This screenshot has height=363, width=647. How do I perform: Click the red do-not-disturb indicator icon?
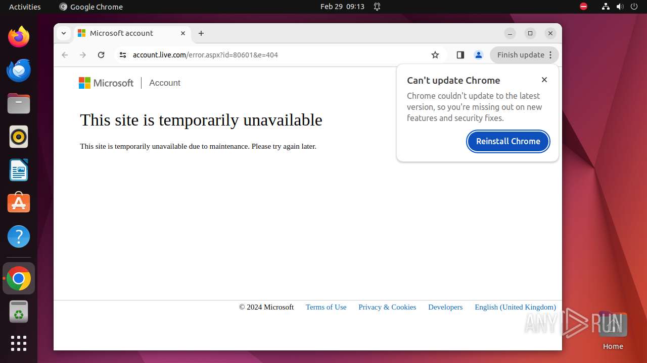pyautogui.click(x=583, y=7)
